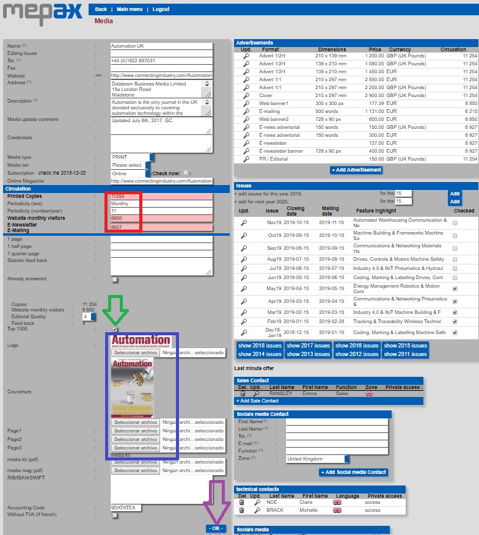Click Logout in top navigation
This screenshot has width=479, height=535.
161,10
